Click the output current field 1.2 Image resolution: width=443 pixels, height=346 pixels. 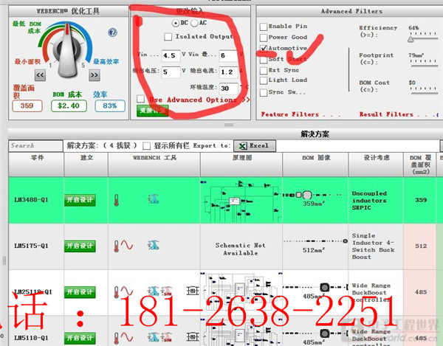point(229,72)
